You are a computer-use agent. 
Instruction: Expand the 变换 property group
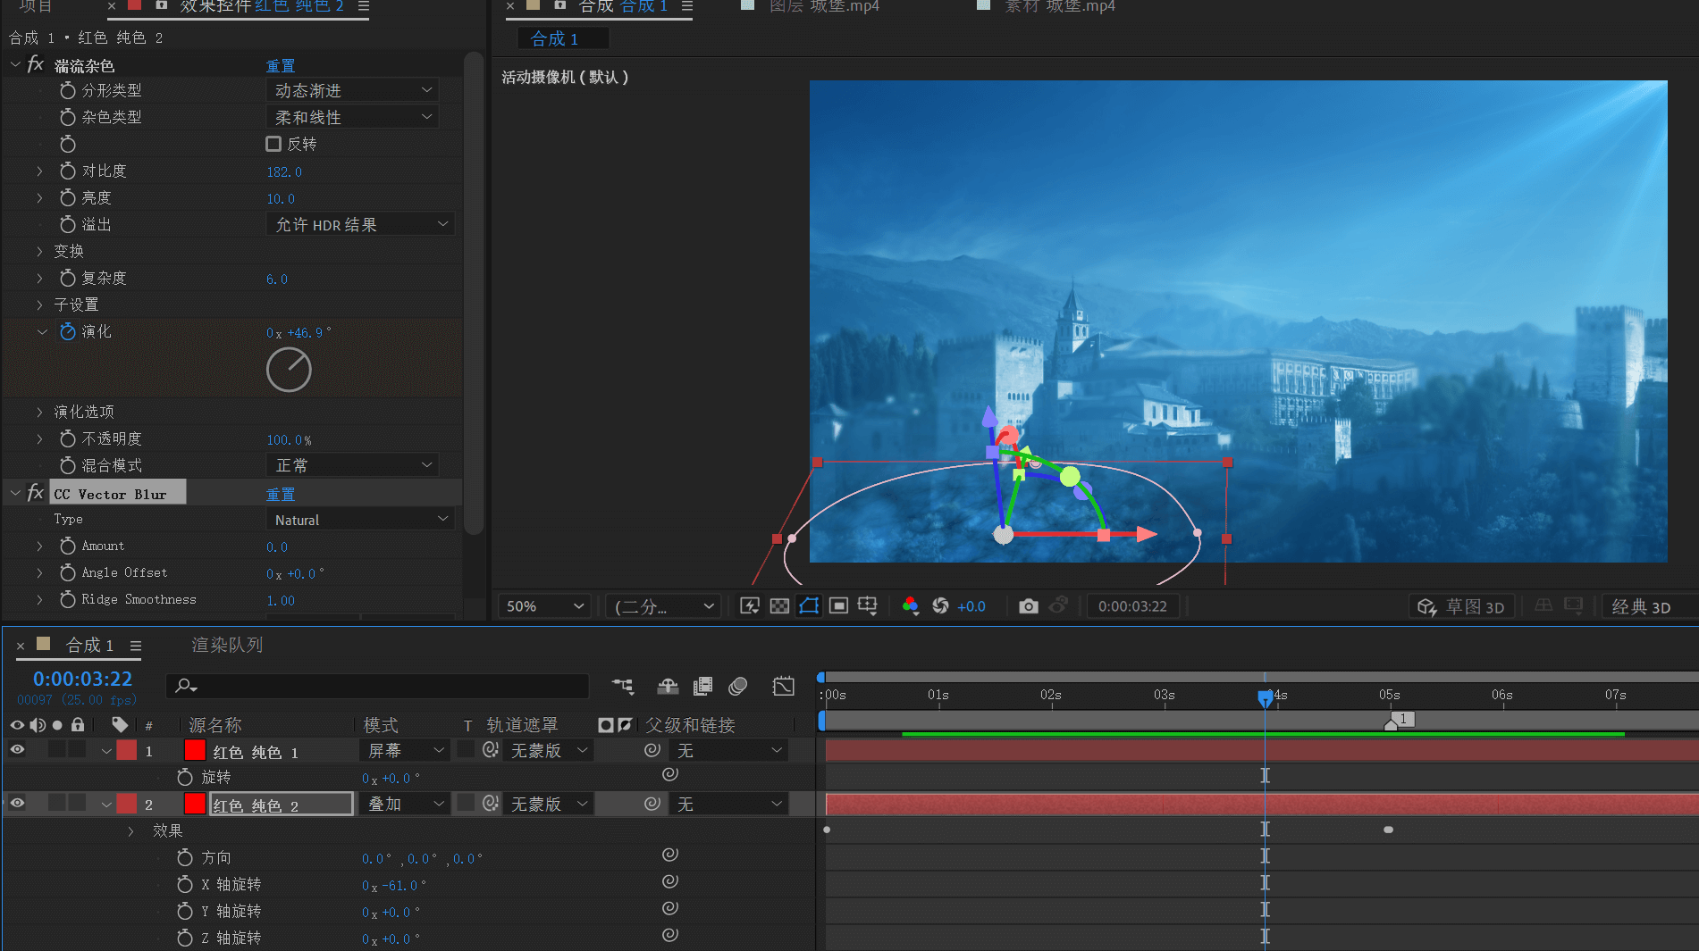[x=39, y=251]
